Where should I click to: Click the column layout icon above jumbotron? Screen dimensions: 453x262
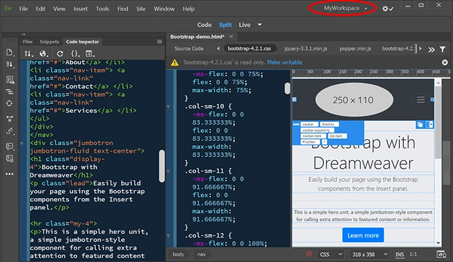click(x=429, y=125)
